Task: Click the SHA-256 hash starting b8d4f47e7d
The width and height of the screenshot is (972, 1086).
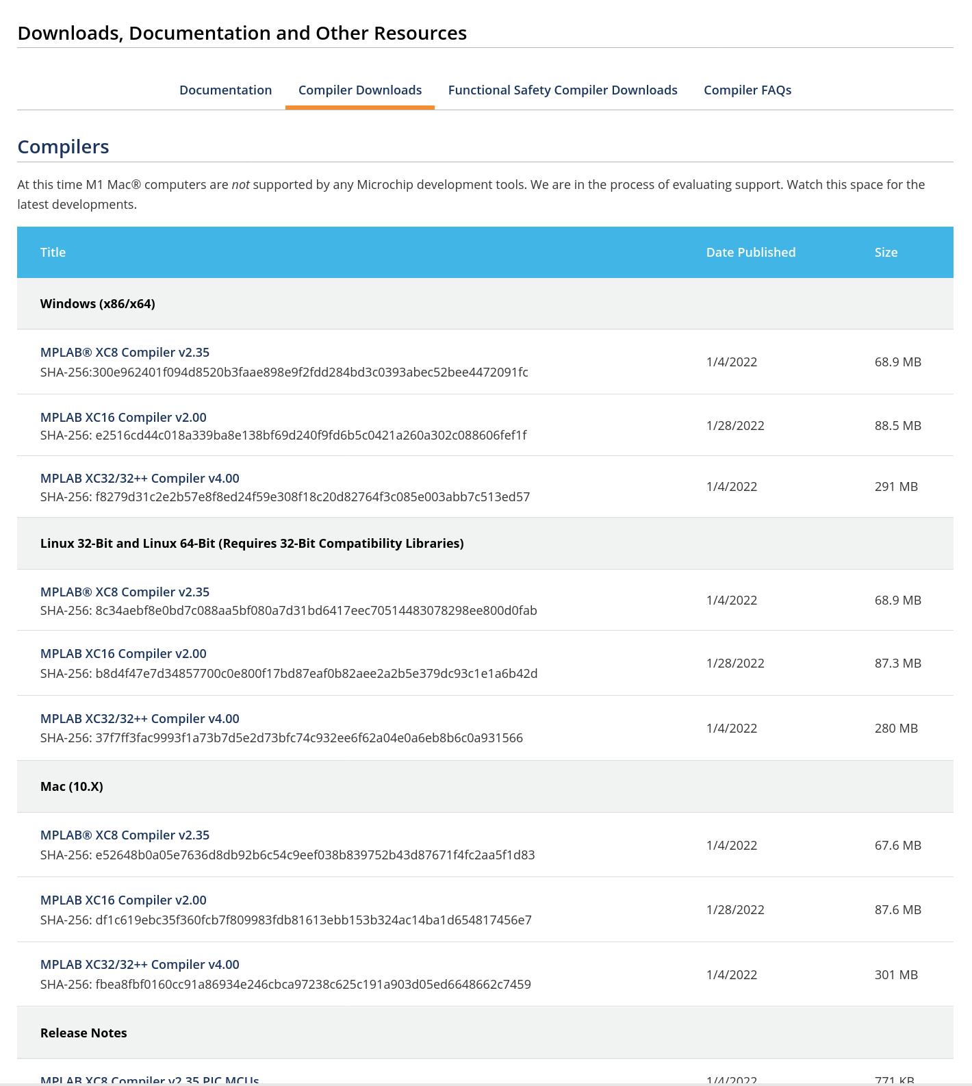Action: tap(289, 674)
